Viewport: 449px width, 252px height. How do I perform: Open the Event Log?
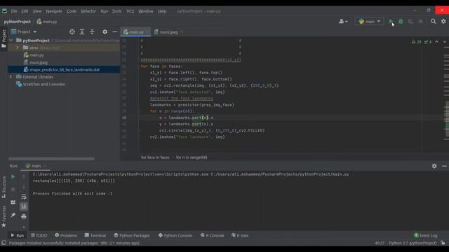point(426,235)
